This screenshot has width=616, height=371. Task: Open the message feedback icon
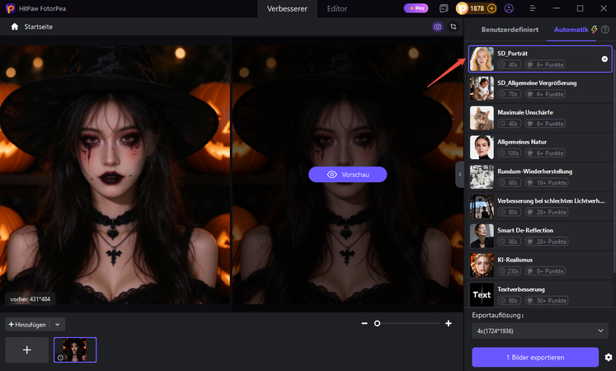[444, 8]
